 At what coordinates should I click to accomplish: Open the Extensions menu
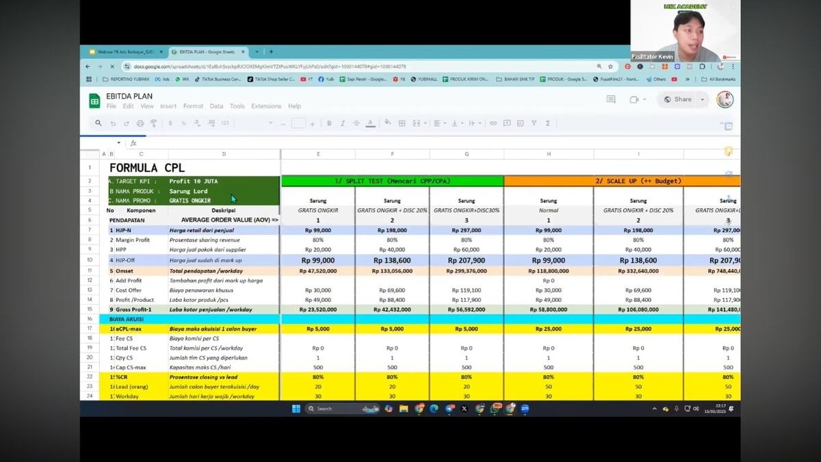tap(266, 106)
